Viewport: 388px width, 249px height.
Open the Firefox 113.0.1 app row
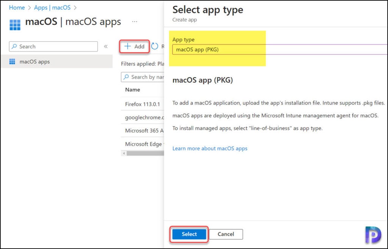[142, 104]
